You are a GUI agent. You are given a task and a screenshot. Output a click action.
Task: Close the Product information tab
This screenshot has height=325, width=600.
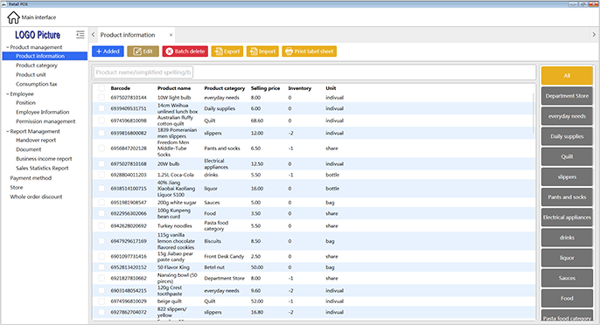click(171, 35)
